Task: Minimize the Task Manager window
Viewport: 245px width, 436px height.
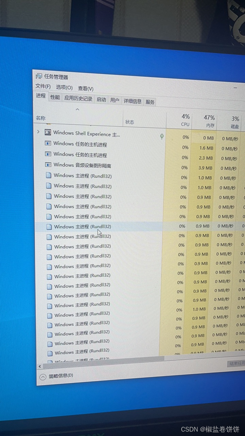Action: 235,88
